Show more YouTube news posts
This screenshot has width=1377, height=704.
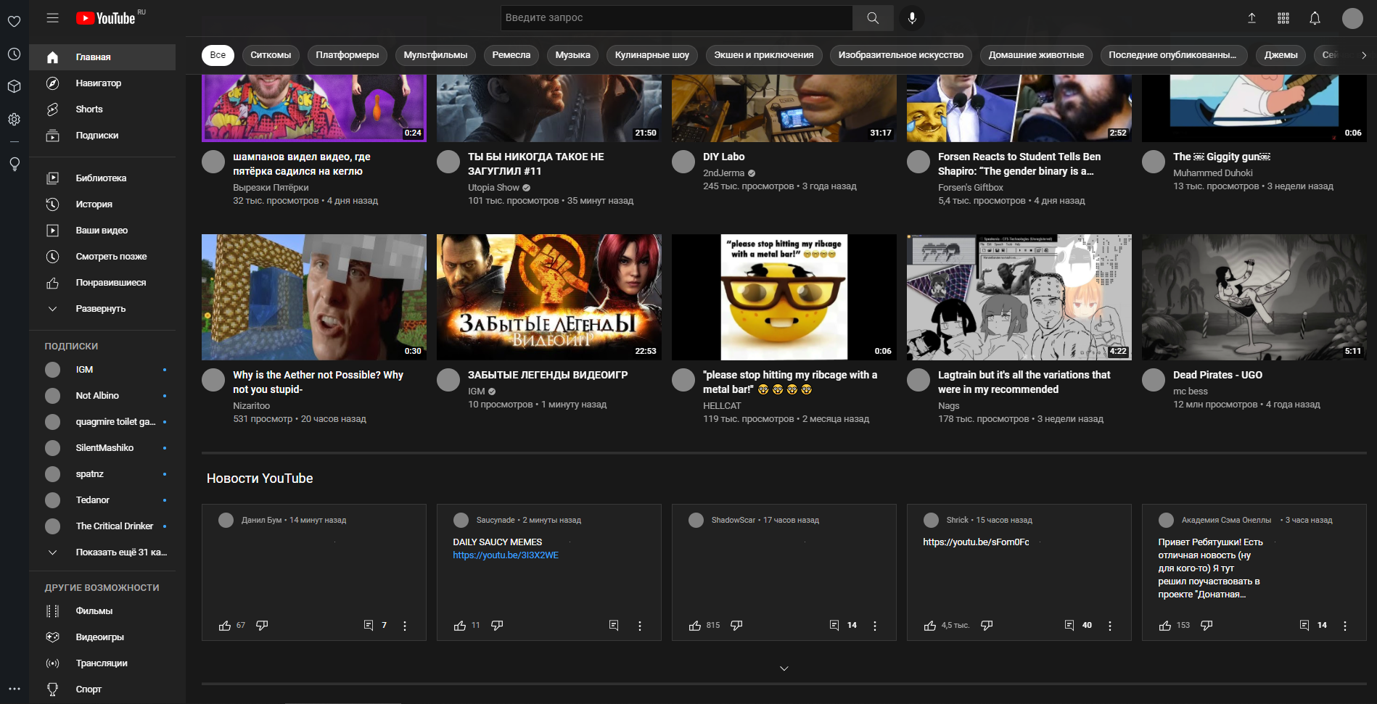[784, 668]
